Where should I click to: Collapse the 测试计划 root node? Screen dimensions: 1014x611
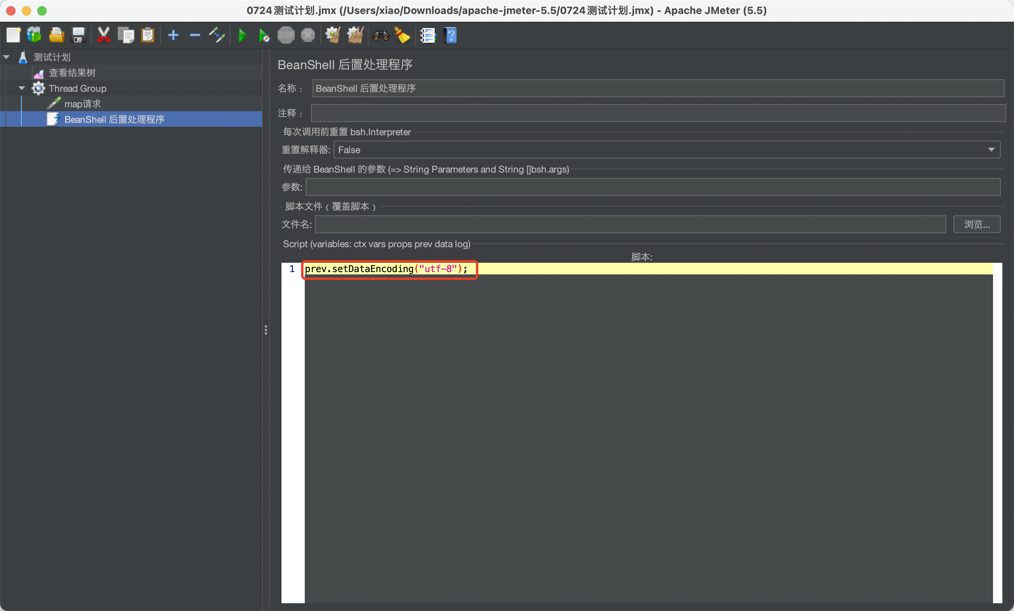[7, 57]
